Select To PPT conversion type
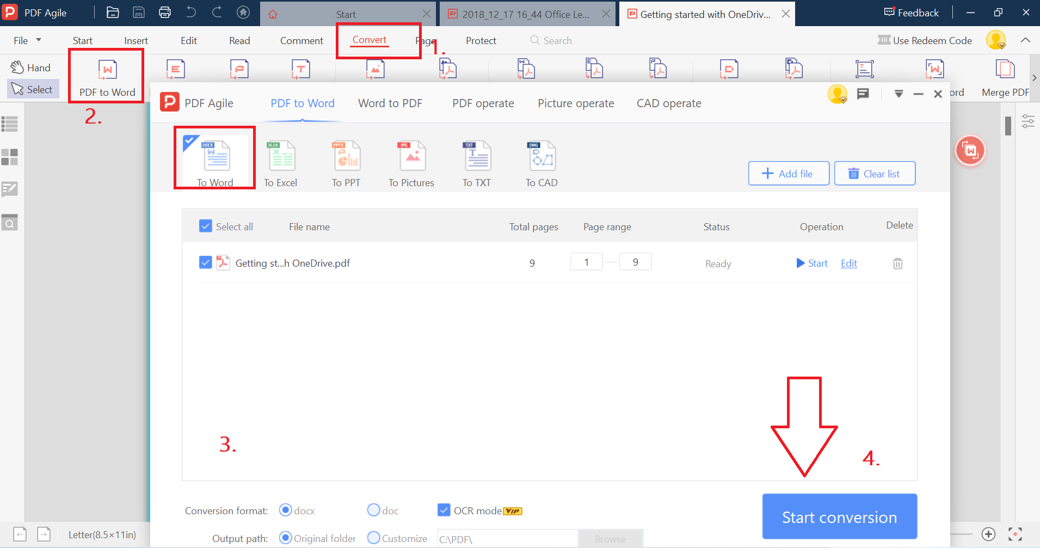This screenshot has width=1040, height=548. [346, 163]
